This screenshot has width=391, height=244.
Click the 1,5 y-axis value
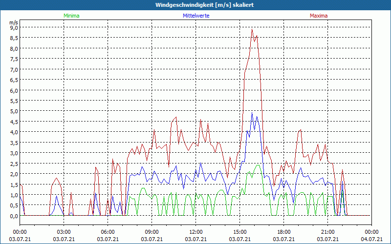click(14, 184)
